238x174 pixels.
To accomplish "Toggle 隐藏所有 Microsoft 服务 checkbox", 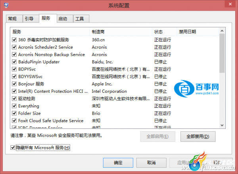I will [13, 147].
